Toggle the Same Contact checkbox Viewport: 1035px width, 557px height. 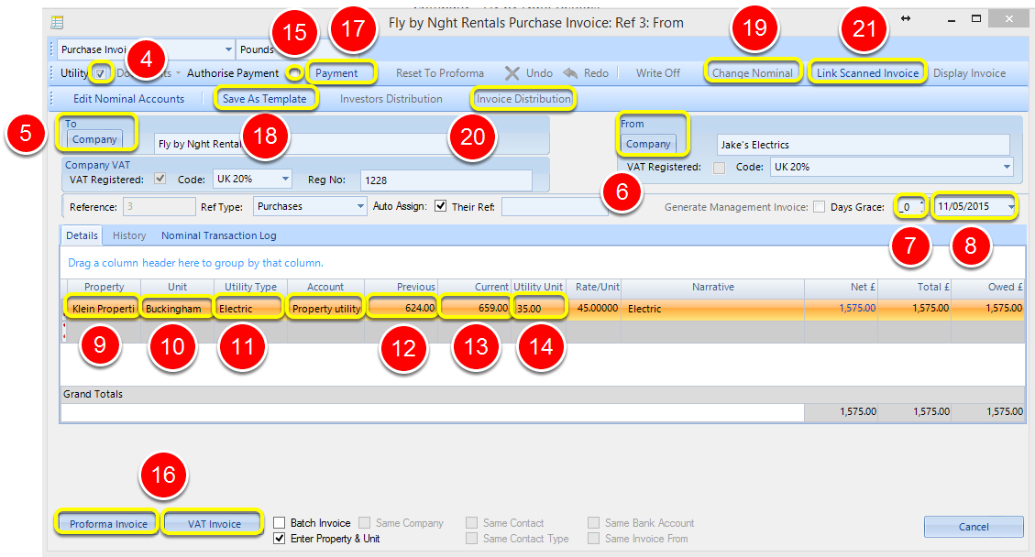[x=471, y=523]
